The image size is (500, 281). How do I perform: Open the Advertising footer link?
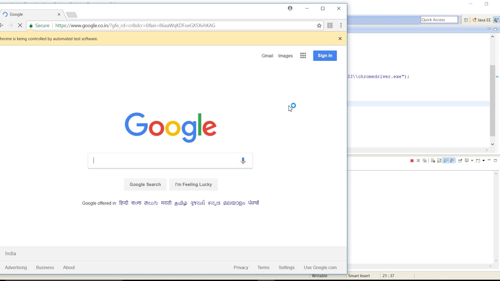point(16,267)
